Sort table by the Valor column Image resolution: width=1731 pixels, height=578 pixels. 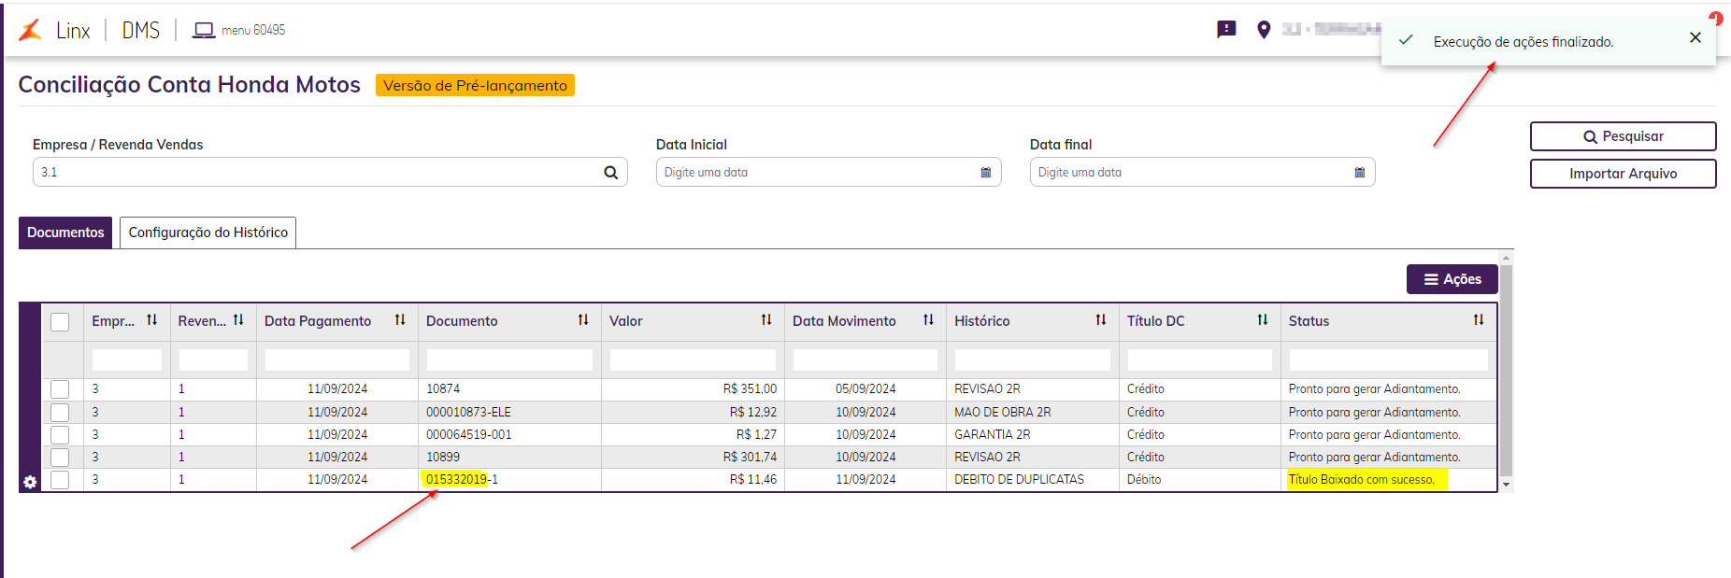coord(766,320)
